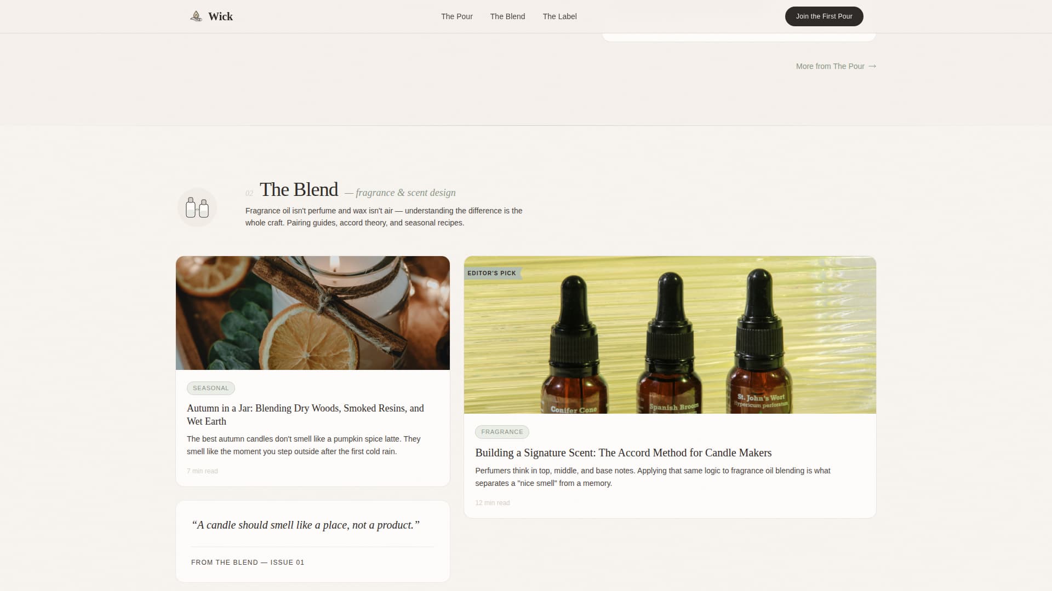The width and height of the screenshot is (1052, 591).
Task: Click From The Blend Issue 01 caption
Action: (248, 563)
